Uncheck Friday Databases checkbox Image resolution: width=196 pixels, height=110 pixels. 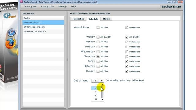[x=127, y=61]
